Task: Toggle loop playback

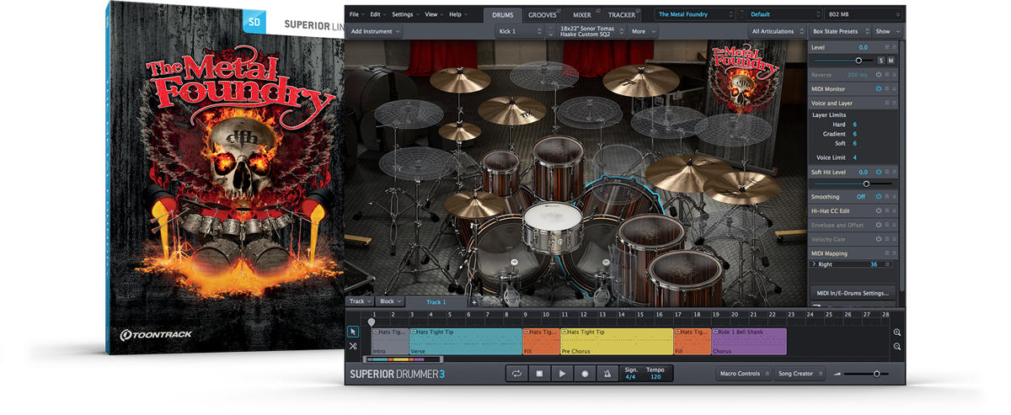Action: coord(516,374)
